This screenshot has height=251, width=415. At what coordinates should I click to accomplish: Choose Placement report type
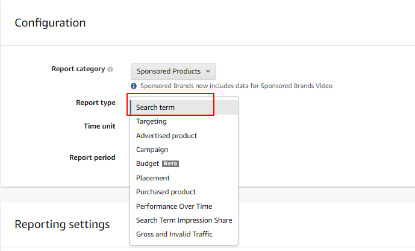184,178
